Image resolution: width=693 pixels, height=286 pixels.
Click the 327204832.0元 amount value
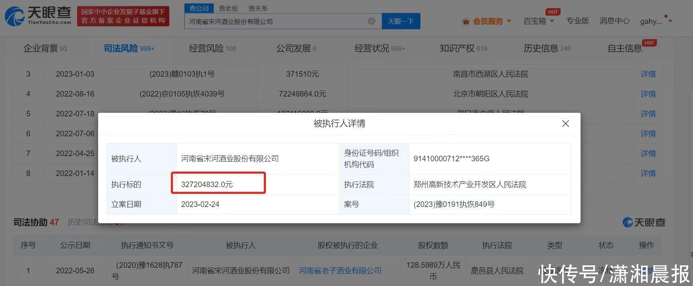pyautogui.click(x=207, y=184)
